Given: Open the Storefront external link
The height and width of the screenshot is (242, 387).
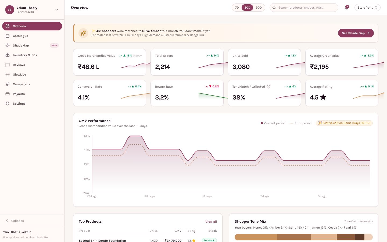Looking at the screenshot, I should point(367,8).
